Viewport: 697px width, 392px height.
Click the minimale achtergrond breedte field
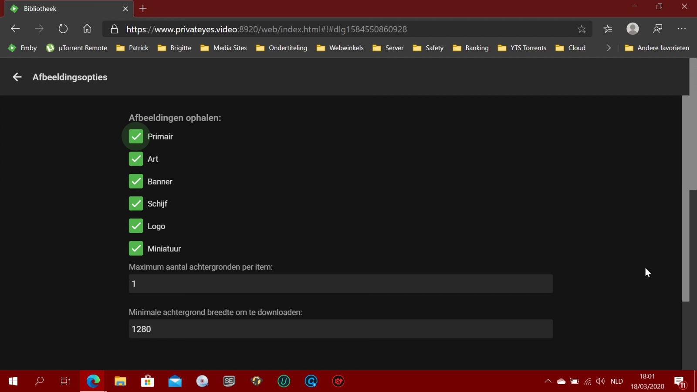(341, 329)
